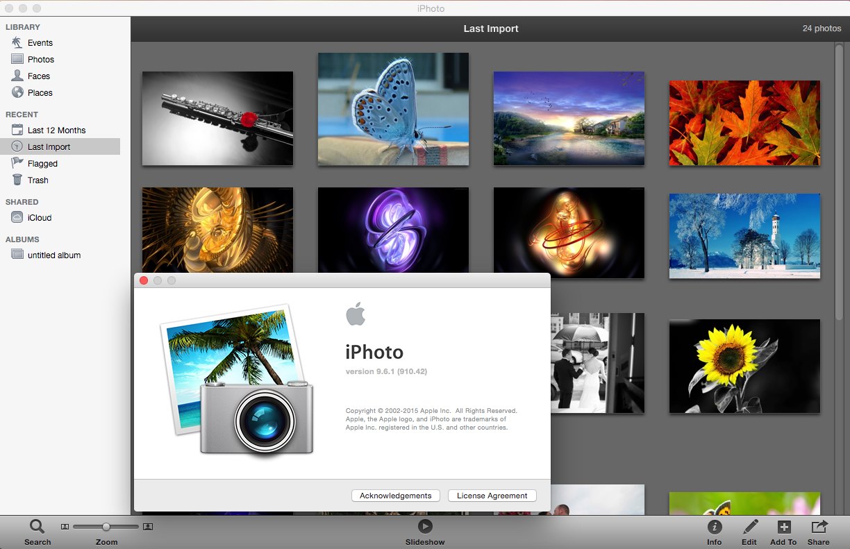Viewport: 850px width, 549px height.
Task: Open the Info panel icon
Action: pos(714,527)
